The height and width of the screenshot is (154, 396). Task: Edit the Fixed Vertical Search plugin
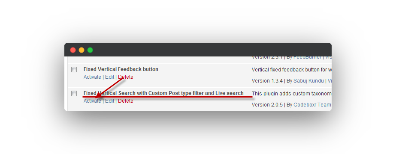109,101
